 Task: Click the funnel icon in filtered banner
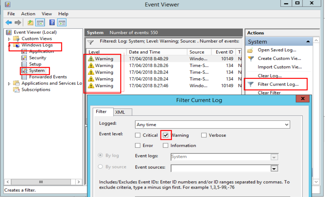pyautogui.click(x=90, y=42)
